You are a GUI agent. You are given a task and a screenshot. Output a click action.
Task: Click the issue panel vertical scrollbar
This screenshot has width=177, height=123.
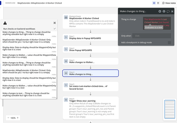pyautogui.click(x=57, y=77)
